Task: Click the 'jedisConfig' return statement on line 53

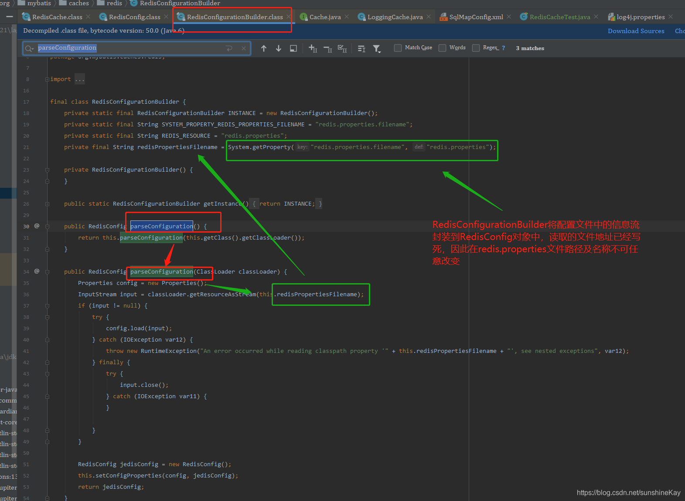Action: coord(111,487)
